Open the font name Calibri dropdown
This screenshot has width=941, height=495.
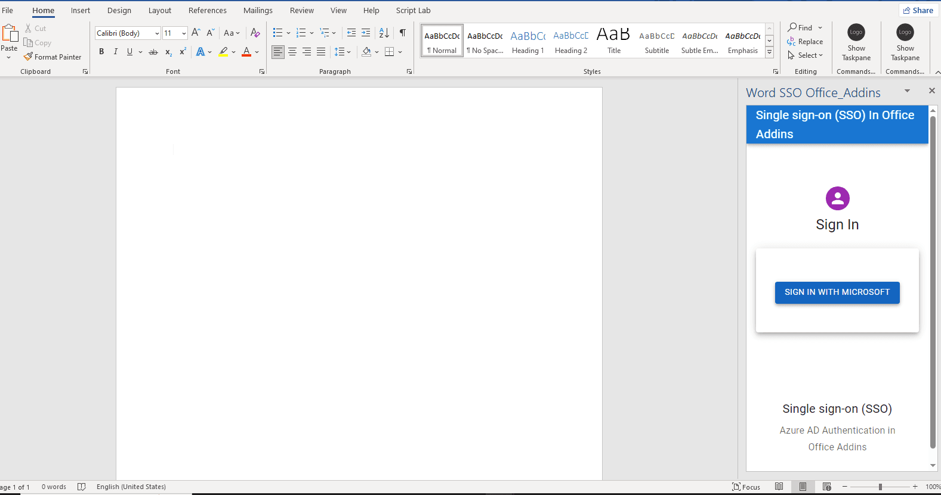tap(157, 33)
